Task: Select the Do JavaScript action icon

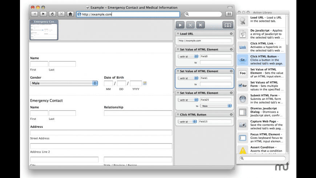Action: (243, 34)
